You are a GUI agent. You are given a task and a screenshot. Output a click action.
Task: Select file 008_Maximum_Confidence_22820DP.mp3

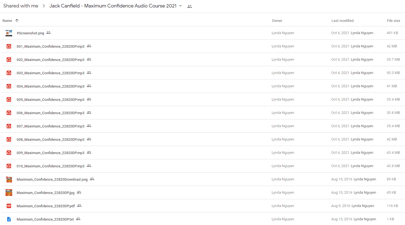(50, 139)
